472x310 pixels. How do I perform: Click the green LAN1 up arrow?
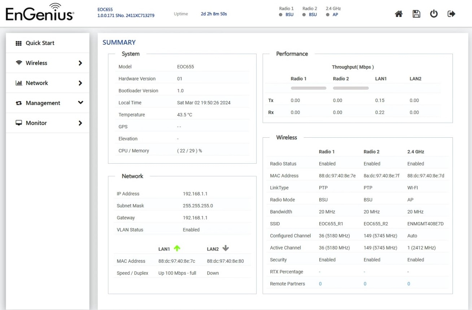click(x=177, y=248)
